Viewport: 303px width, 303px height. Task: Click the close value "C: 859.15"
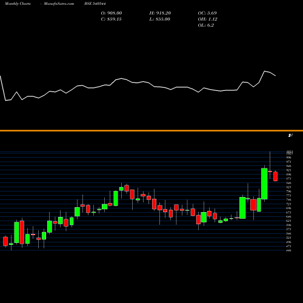111,19
